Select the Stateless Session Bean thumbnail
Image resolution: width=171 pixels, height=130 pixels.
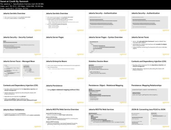tap(107, 70)
